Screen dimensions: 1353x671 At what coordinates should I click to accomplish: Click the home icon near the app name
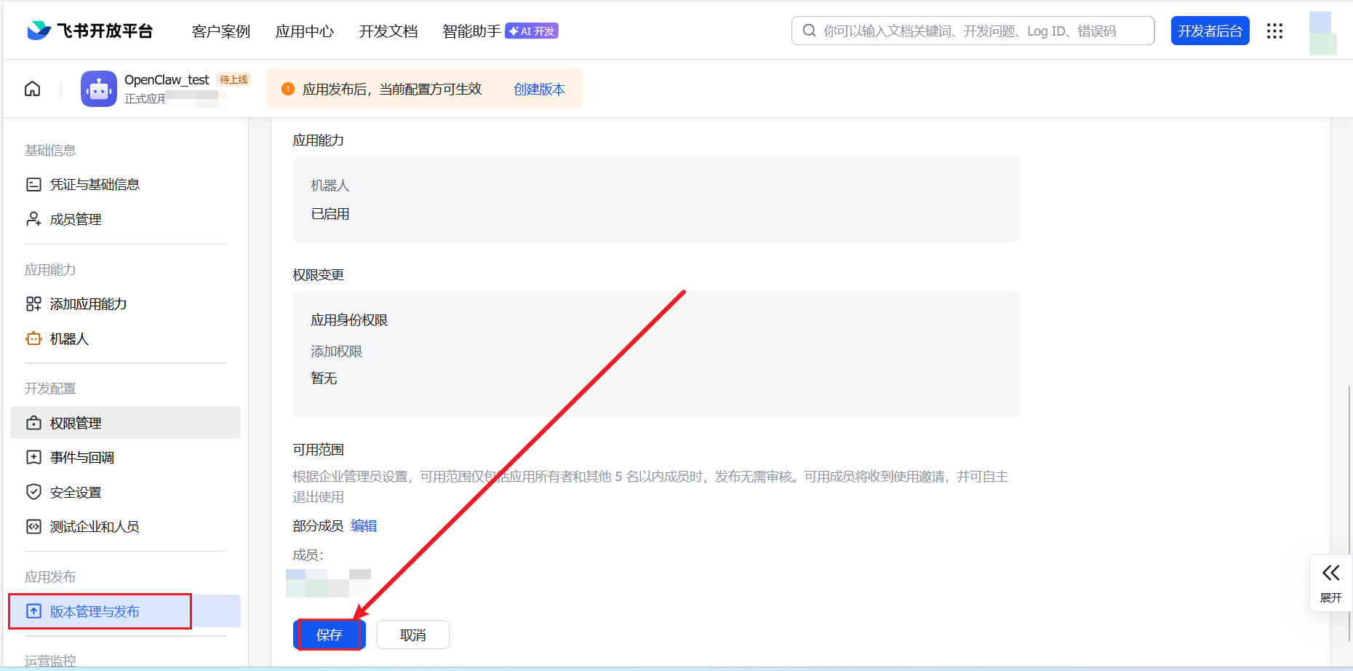(32, 88)
